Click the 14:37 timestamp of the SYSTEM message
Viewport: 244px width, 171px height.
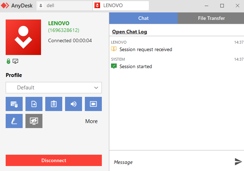239,59
